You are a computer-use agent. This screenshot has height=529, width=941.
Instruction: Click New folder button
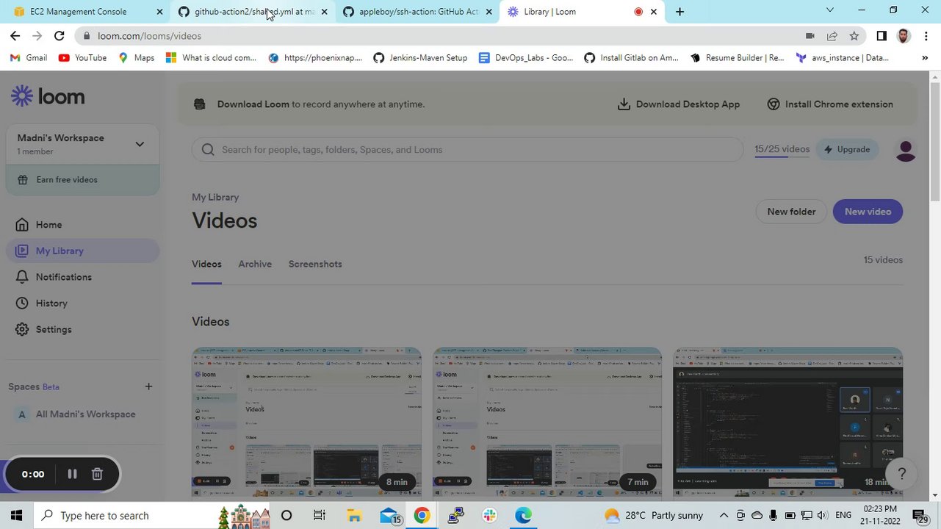791,212
